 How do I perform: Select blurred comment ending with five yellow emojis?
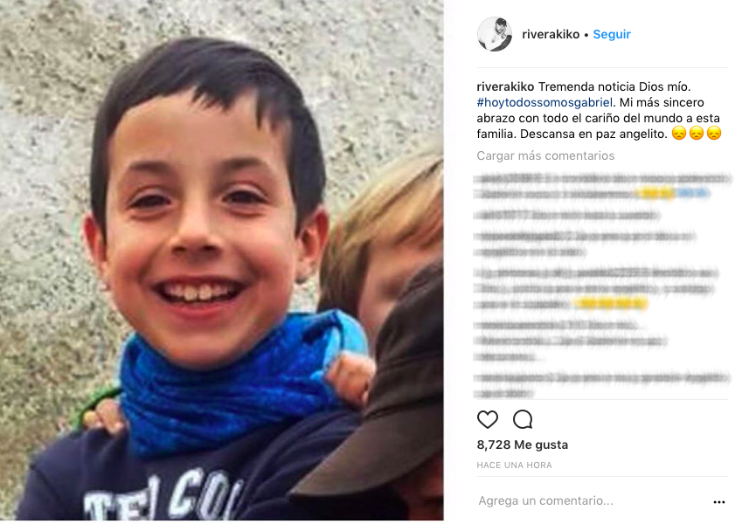point(597,288)
